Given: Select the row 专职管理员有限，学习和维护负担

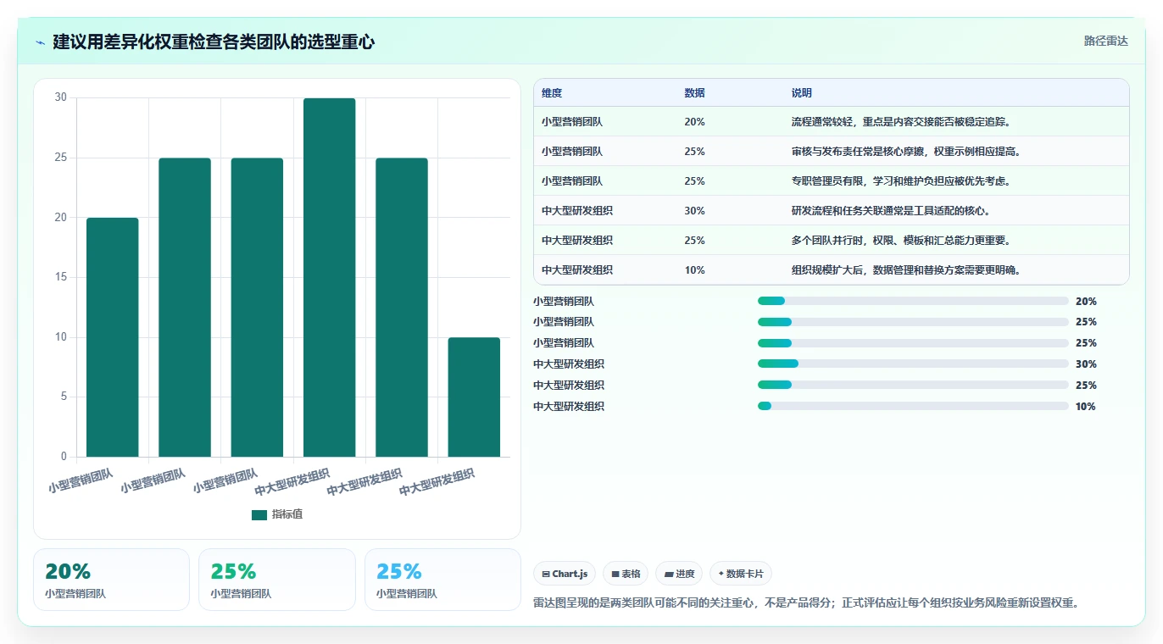Looking at the screenshot, I should (x=831, y=181).
